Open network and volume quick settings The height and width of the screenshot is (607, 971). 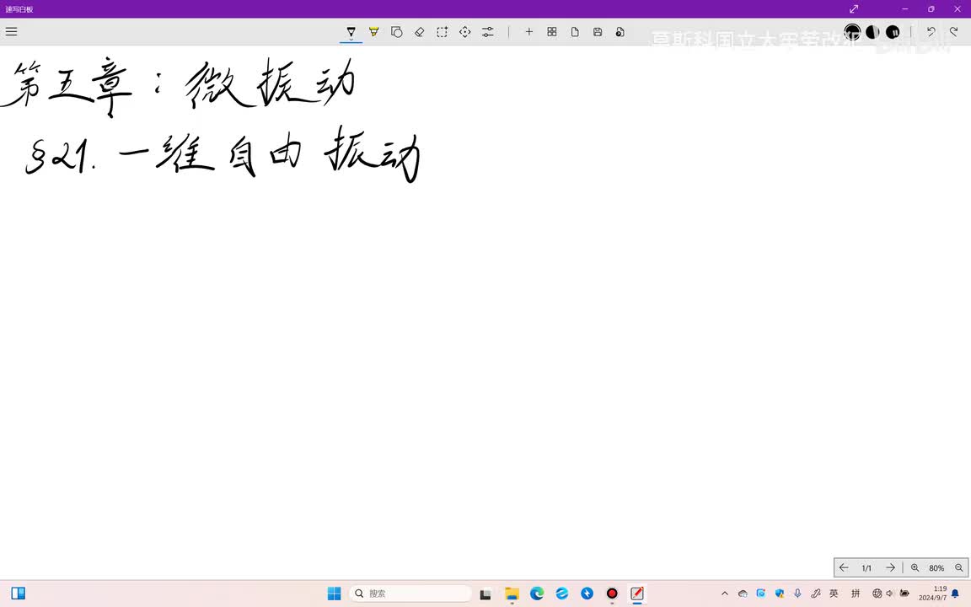pyautogui.click(x=890, y=594)
